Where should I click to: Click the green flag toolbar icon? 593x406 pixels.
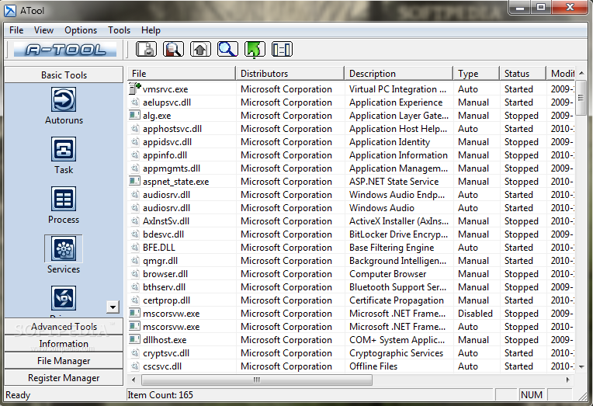tap(255, 49)
